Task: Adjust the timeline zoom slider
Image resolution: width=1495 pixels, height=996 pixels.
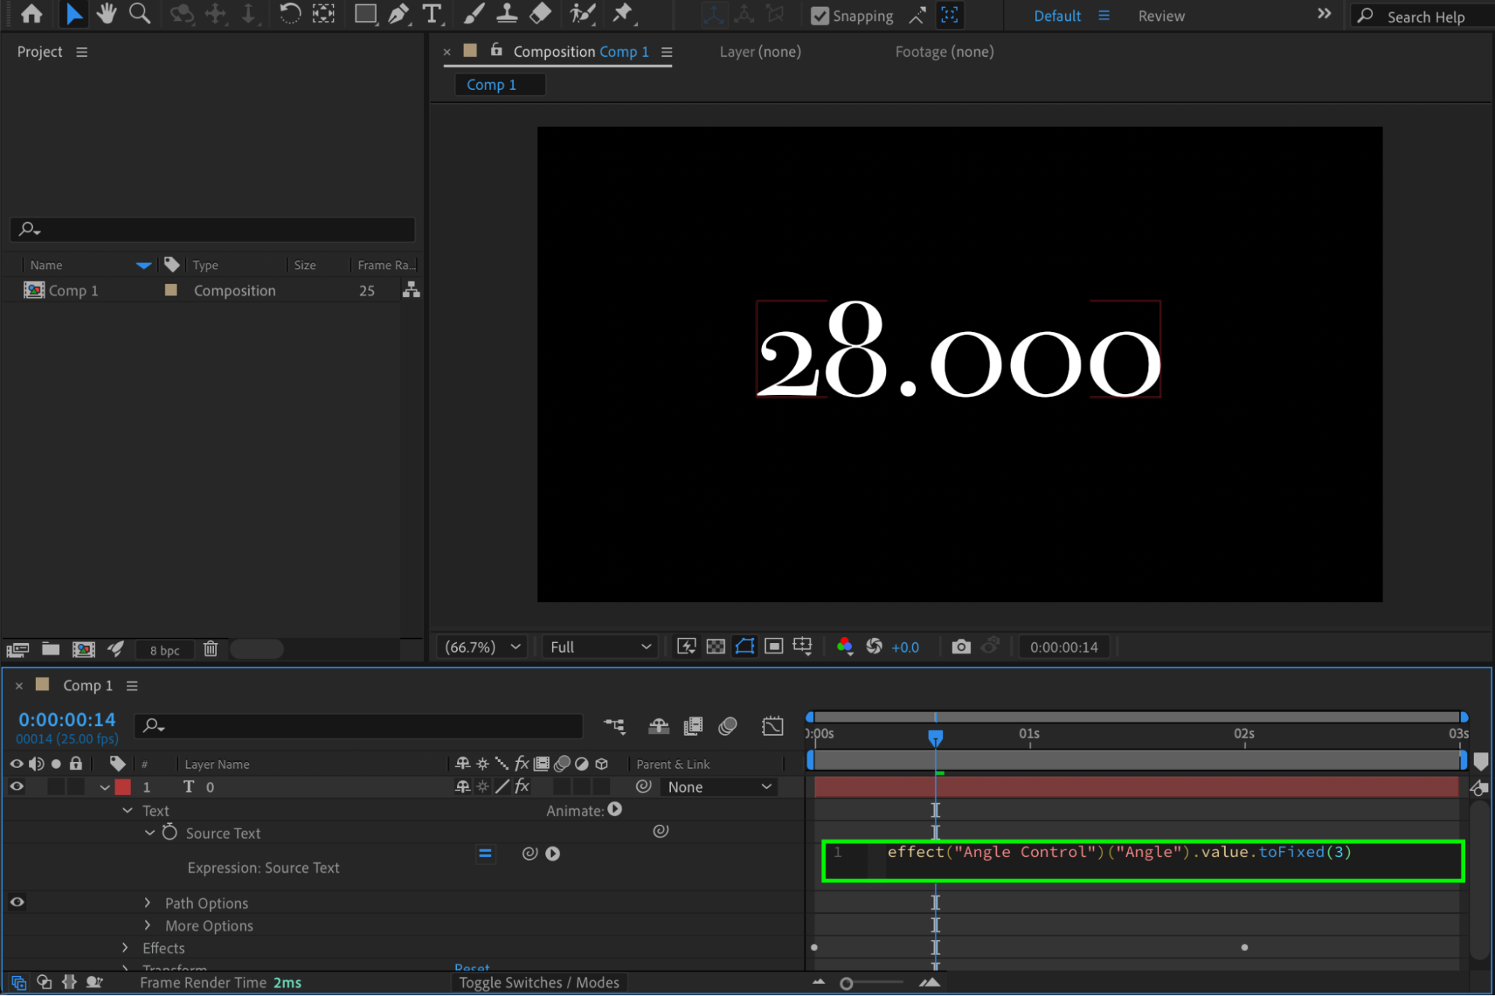Action: pos(846,983)
